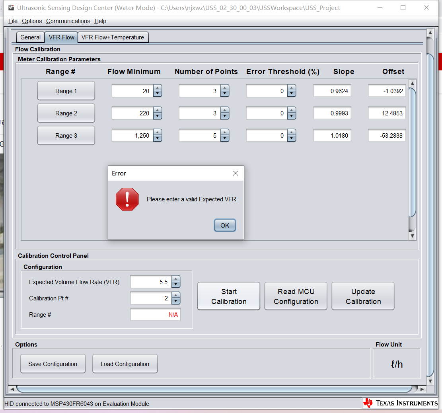Screen dimensions: 442x413
Task: Click horizontal scrollbar left arrow
Action: click(12, 389)
